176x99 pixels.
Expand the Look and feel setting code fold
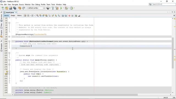click(9, 65)
